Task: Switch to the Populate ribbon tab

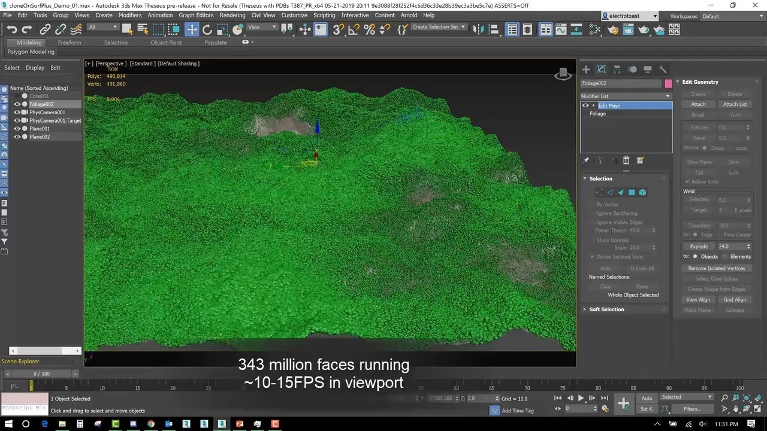Action: (x=216, y=43)
